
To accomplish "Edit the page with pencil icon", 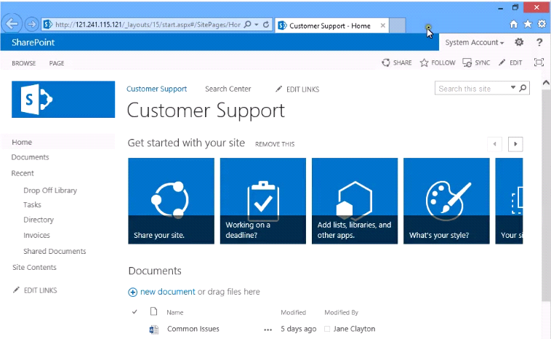I will pyautogui.click(x=502, y=63).
